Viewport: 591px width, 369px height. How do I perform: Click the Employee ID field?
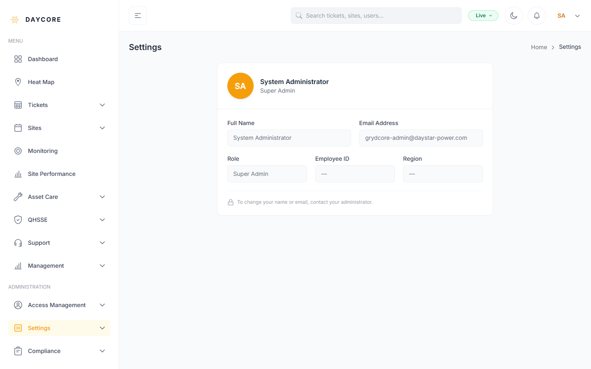pyautogui.click(x=355, y=174)
